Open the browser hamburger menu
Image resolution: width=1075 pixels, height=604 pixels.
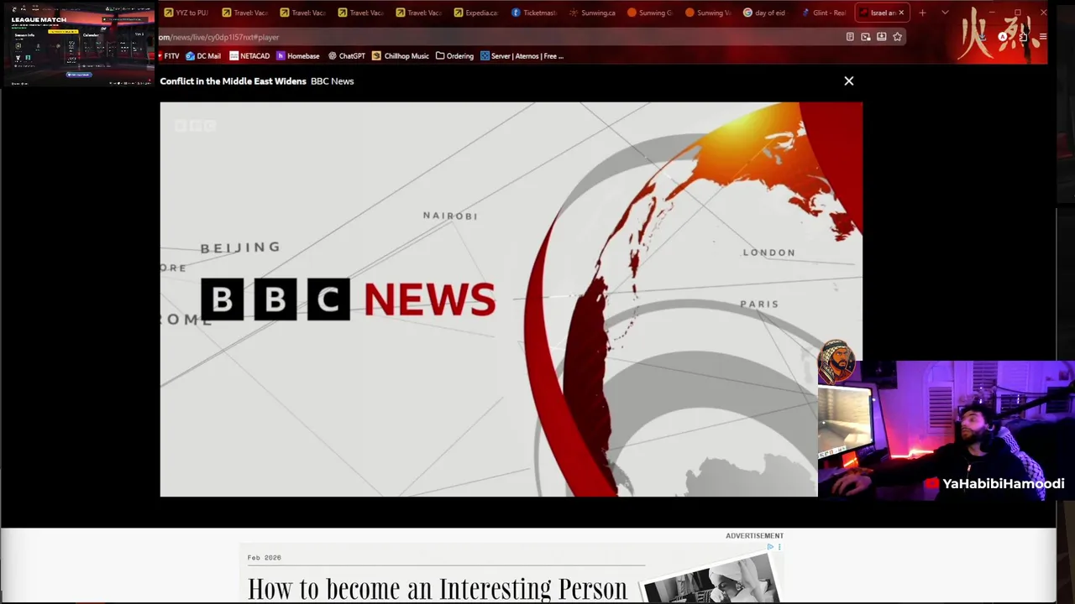pos(1042,37)
